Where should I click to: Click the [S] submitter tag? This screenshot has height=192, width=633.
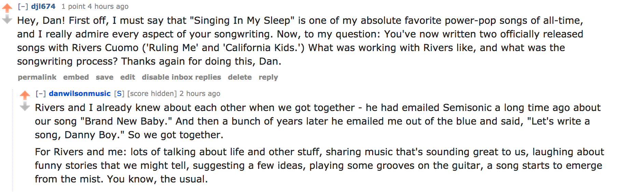pos(119,94)
